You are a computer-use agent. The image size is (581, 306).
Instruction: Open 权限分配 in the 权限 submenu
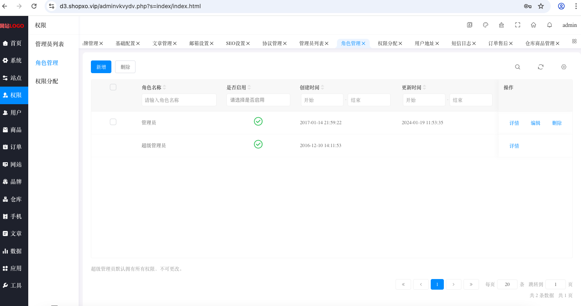[x=47, y=81]
